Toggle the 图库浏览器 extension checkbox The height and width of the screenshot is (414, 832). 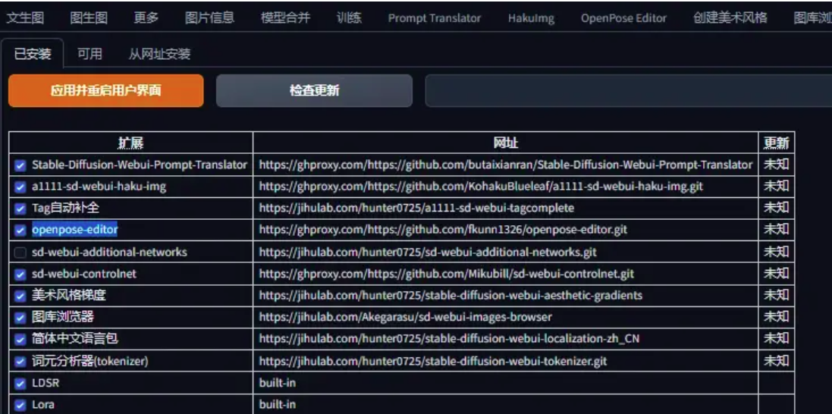(x=20, y=318)
